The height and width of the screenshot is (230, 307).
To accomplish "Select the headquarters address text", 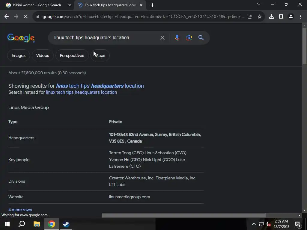I will pos(155,138).
